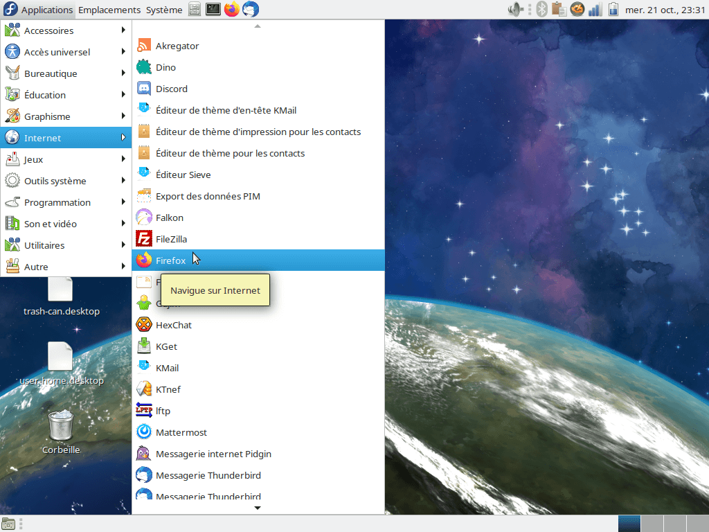Launch HexChat IRC client
The image size is (709, 532).
pos(258,326)
